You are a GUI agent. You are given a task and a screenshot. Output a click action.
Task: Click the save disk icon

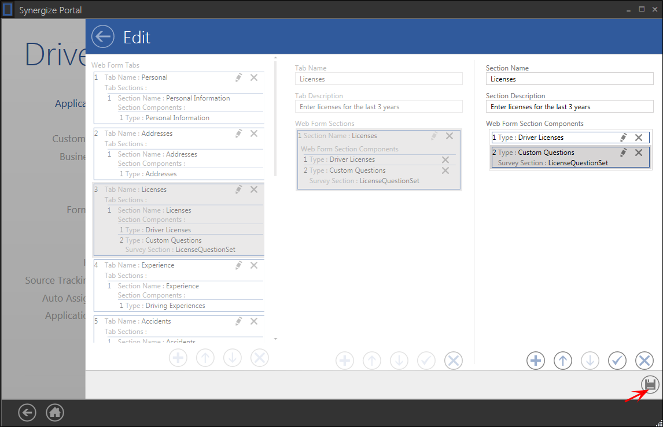(650, 384)
